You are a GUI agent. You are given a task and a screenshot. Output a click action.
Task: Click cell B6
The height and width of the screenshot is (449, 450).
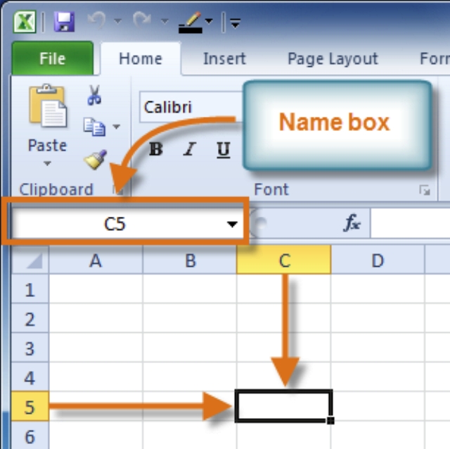pyautogui.click(x=190, y=436)
